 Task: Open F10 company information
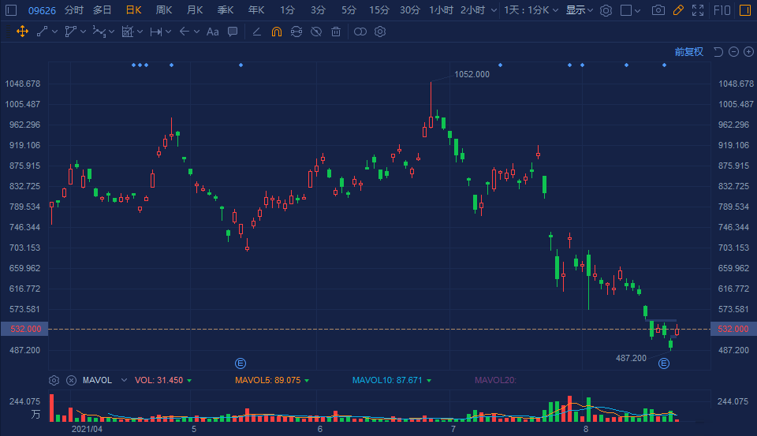(721, 10)
